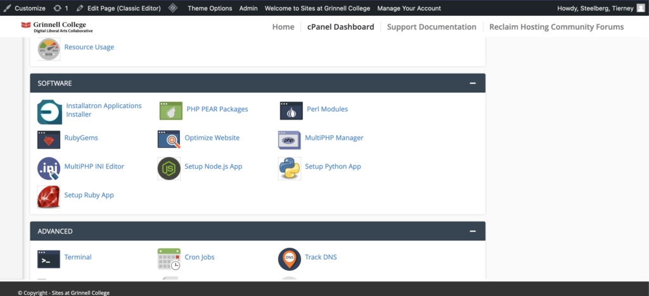Open PHP PEAR Packages link
649x296 pixels.
point(217,109)
